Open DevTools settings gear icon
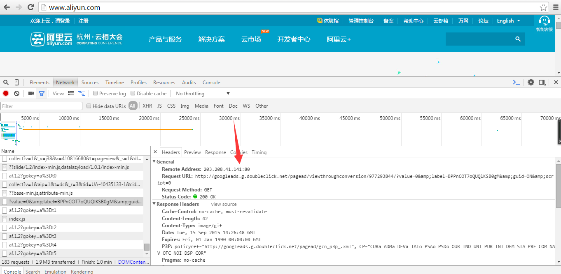The image size is (561, 274). pos(531,82)
